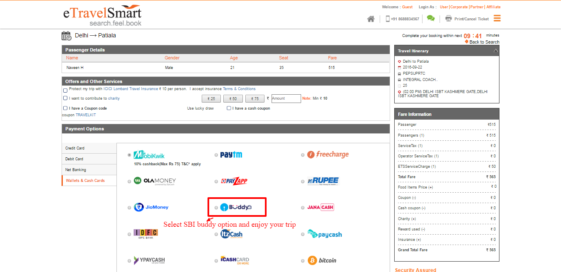The image size is (561, 272).
Task: Choose the MobiKwik wallet logo
Action: click(149, 154)
